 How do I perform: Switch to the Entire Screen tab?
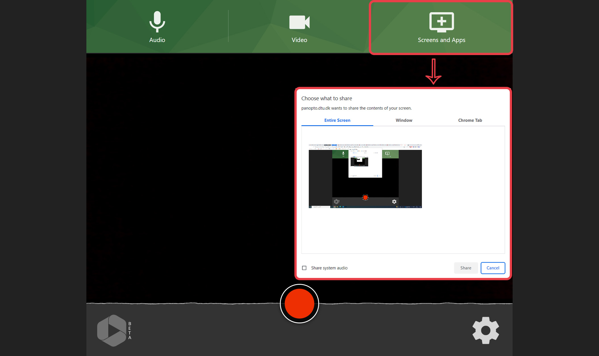pos(337,120)
